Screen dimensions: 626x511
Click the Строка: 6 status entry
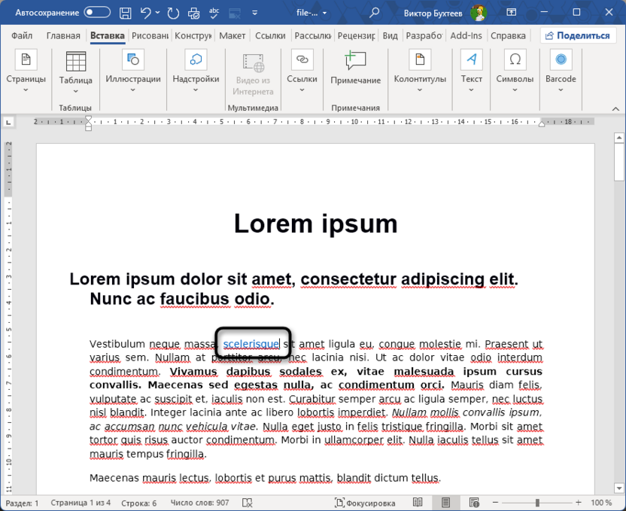[x=139, y=503]
